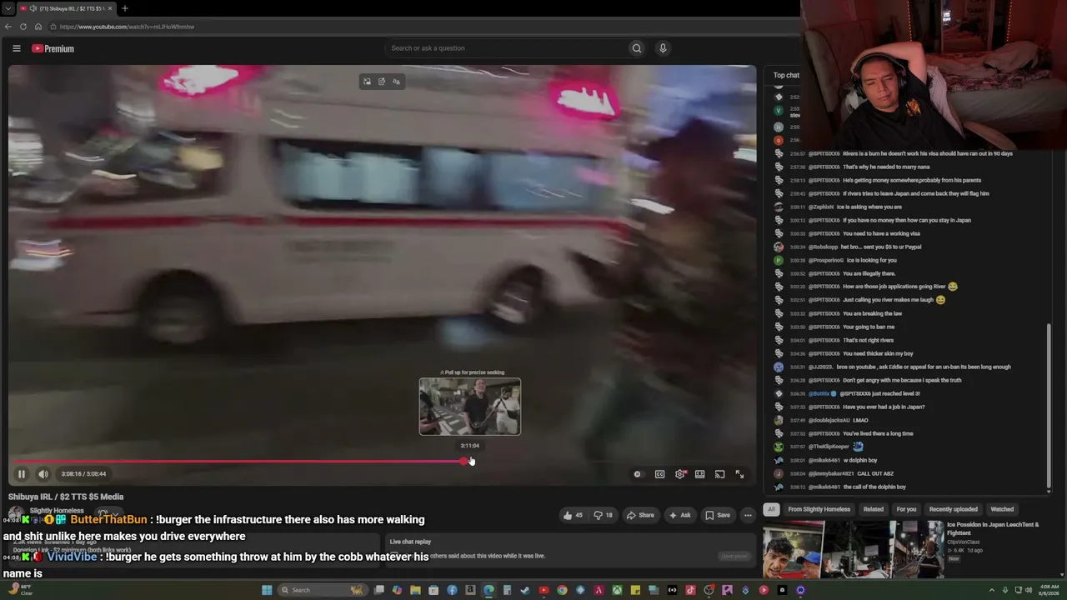Open the Top chat dropdown
This screenshot has height=600, width=1067.
(x=786, y=75)
